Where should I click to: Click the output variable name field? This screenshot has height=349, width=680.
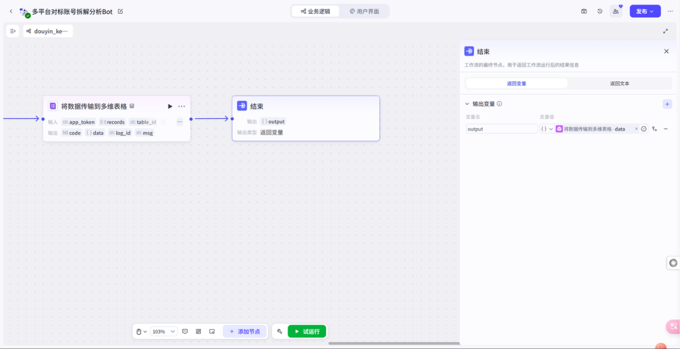[x=502, y=129]
